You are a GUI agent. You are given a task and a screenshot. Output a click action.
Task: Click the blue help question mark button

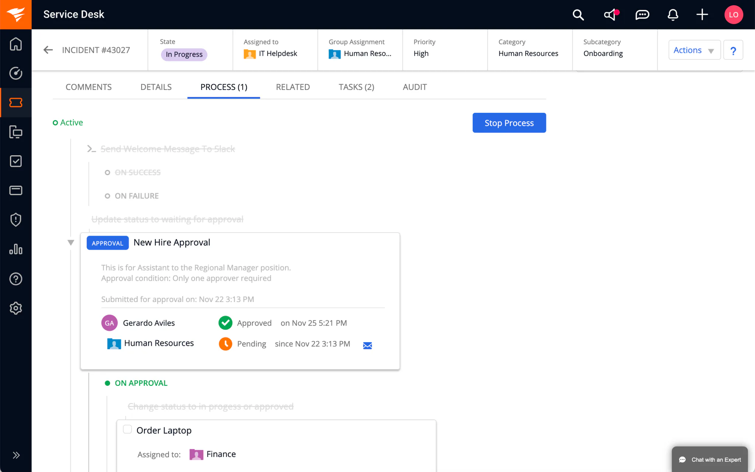click(x=733, y=50)
